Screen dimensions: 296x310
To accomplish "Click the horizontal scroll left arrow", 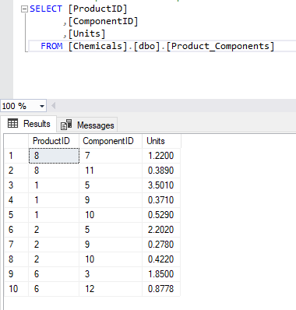I will point(54,106).
